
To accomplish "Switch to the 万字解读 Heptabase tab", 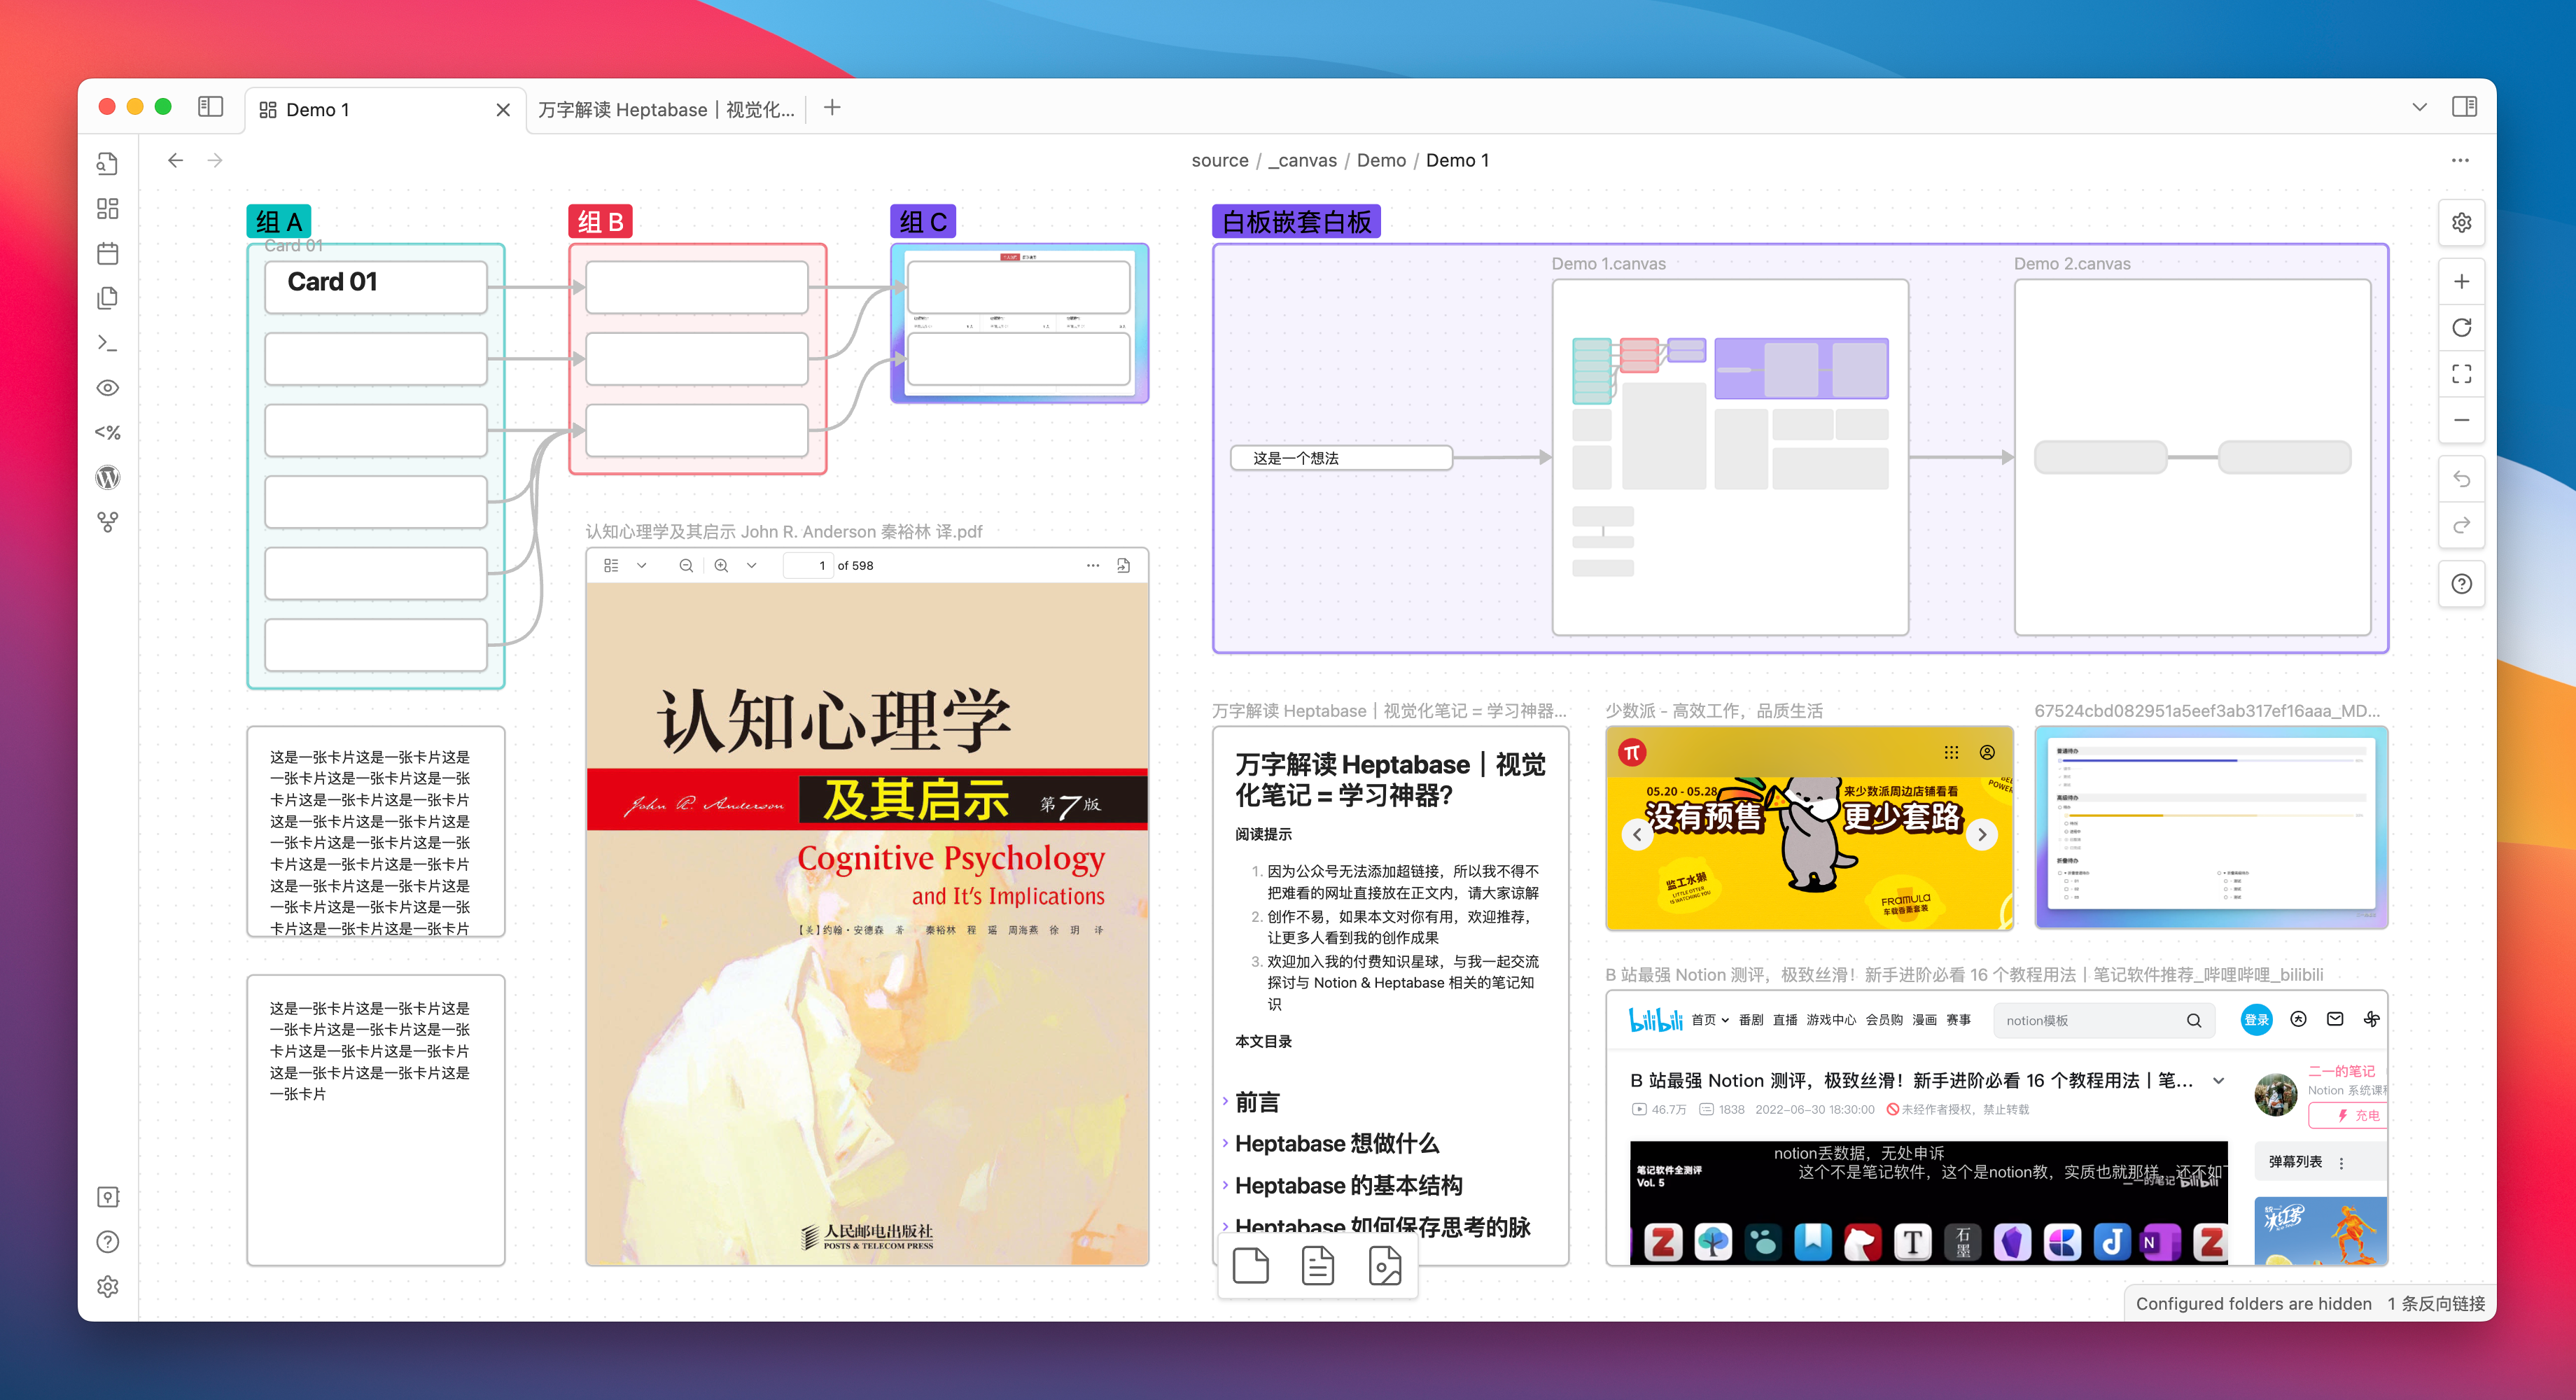I will (x=666, y=110).
